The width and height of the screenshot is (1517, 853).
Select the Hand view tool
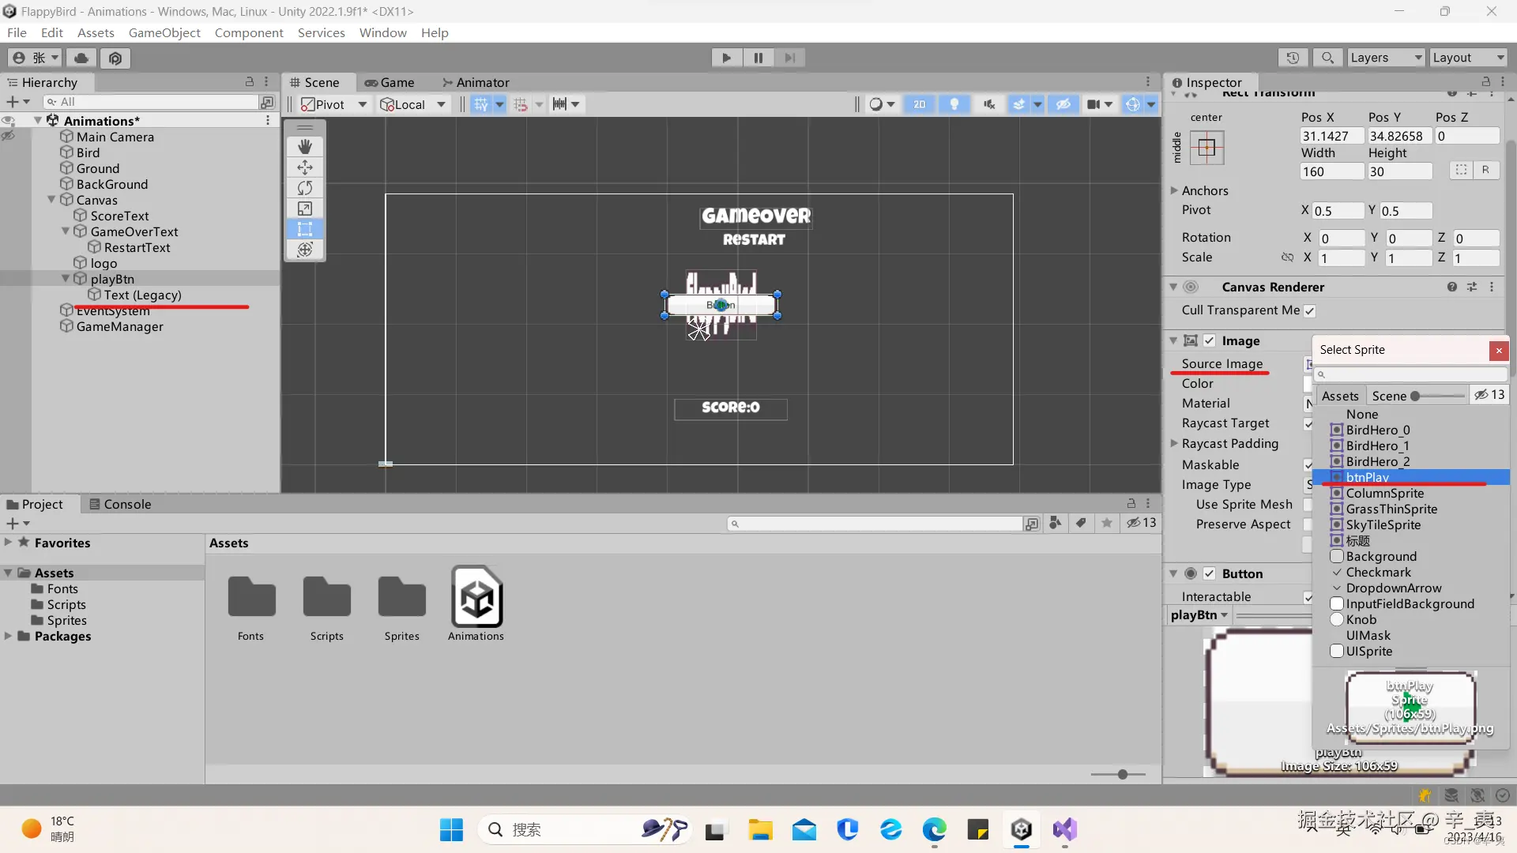pos(305,147)
